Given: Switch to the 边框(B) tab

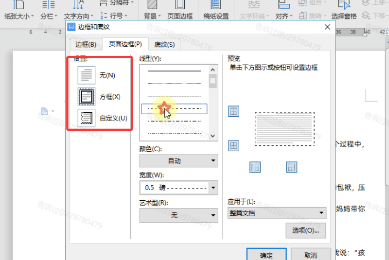Looking at the screenshot, I should pos(86,45).
